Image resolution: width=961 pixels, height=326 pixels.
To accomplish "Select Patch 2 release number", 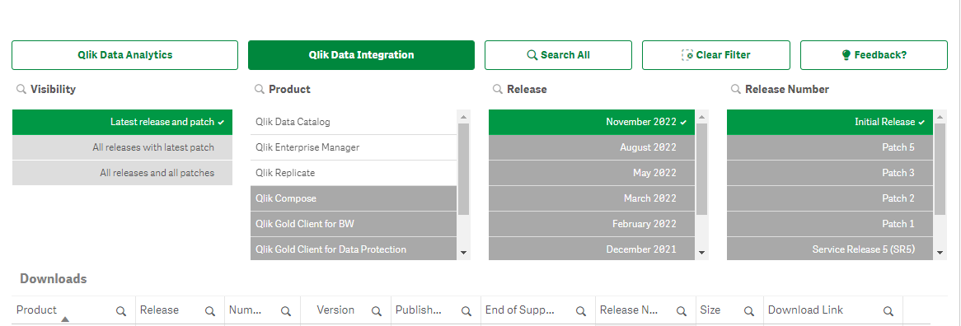I will coord(830,198).
